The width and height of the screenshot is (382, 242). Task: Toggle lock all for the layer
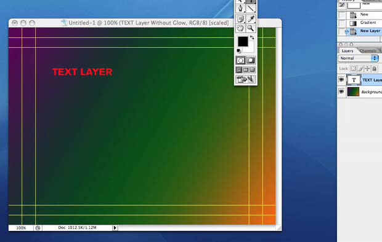(x=375, y=69)
